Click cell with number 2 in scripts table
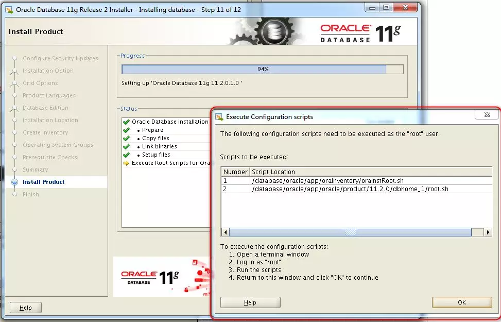501x322 pixels. pyautogui.click(x=235, y=189)
